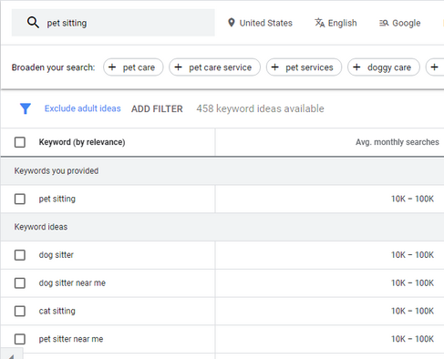Click cat sitting keyword text
The image size is (444, 359).
click(57, 311)
